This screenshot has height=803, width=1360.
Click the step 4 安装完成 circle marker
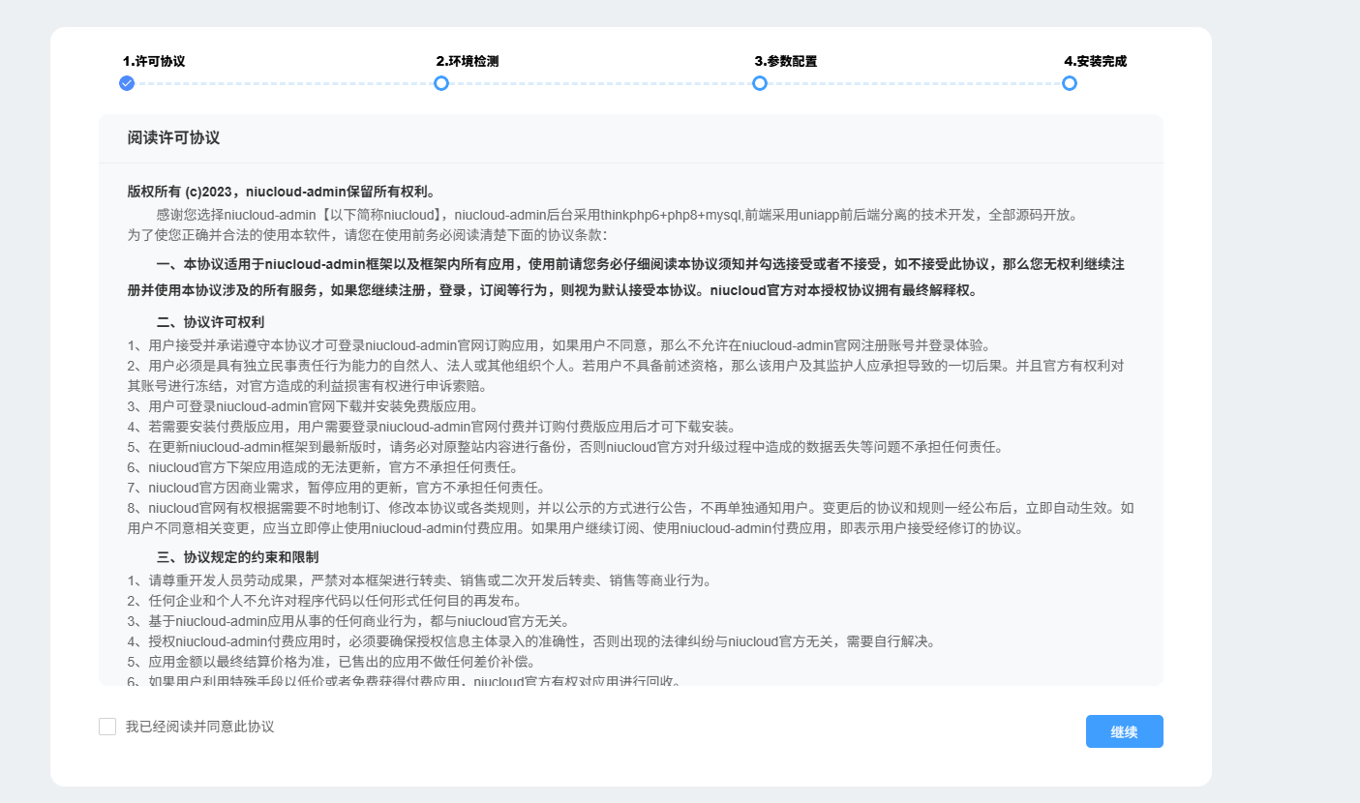1069,83
